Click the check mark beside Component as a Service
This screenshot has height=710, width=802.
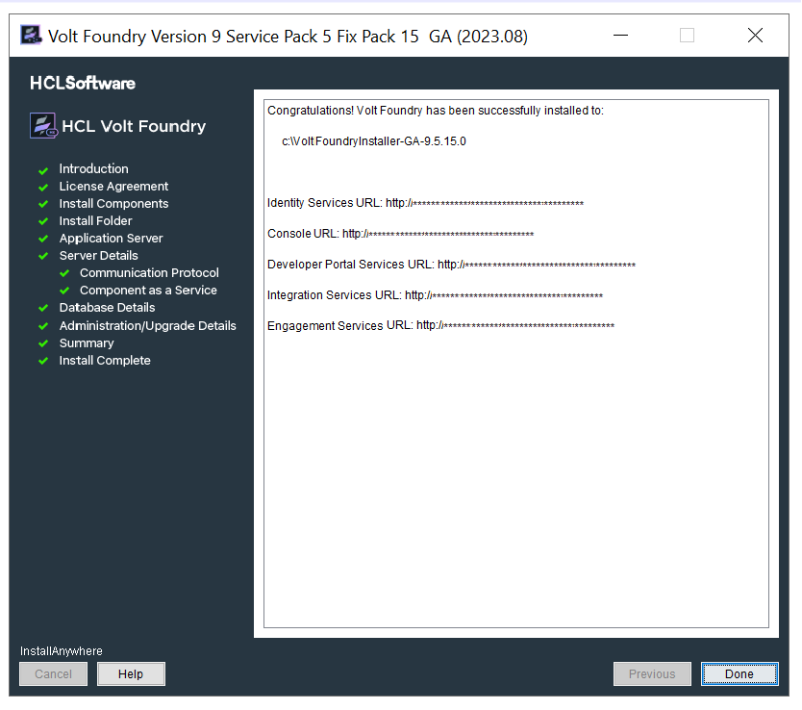(64, 292)
